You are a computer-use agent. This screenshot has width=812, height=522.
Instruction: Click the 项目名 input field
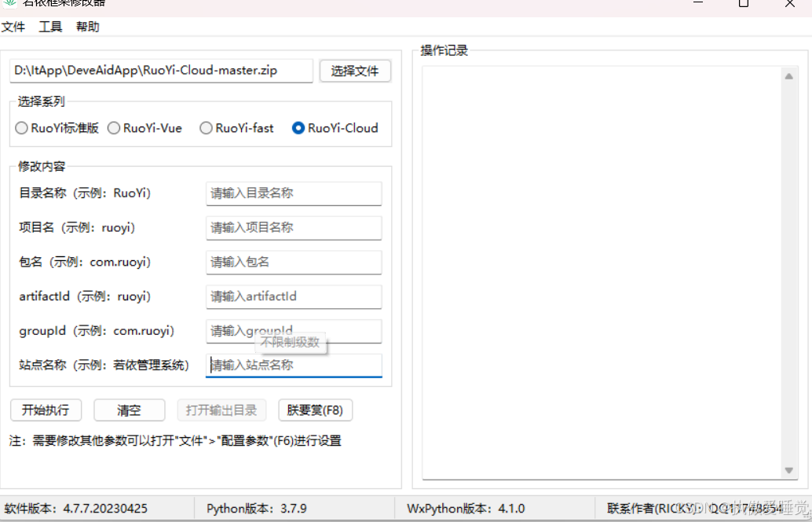(x=294, y=227)
